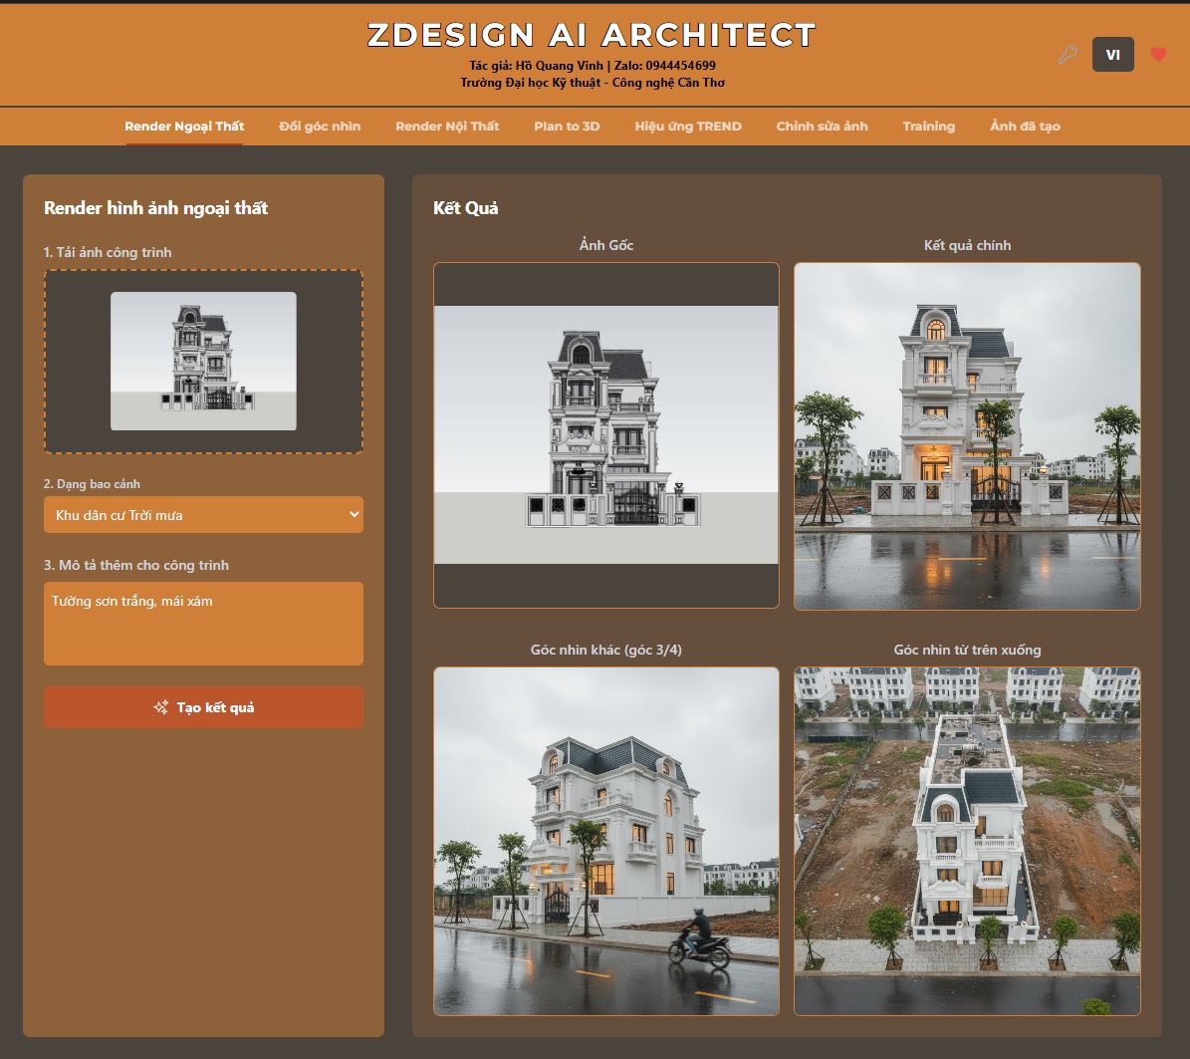The width and height of the screenshot is (1190, 1059).
Task: Click the sparkle icon on Tạo kết quả
Action: point(160,707)
